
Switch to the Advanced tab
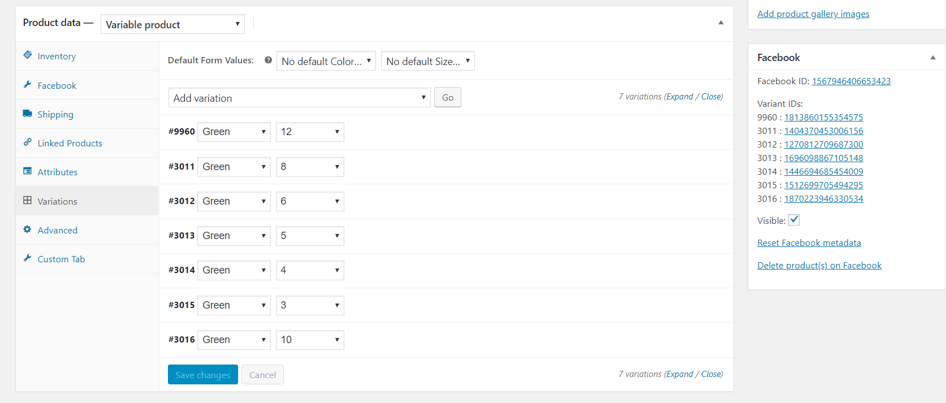click(x=87, y=230)
